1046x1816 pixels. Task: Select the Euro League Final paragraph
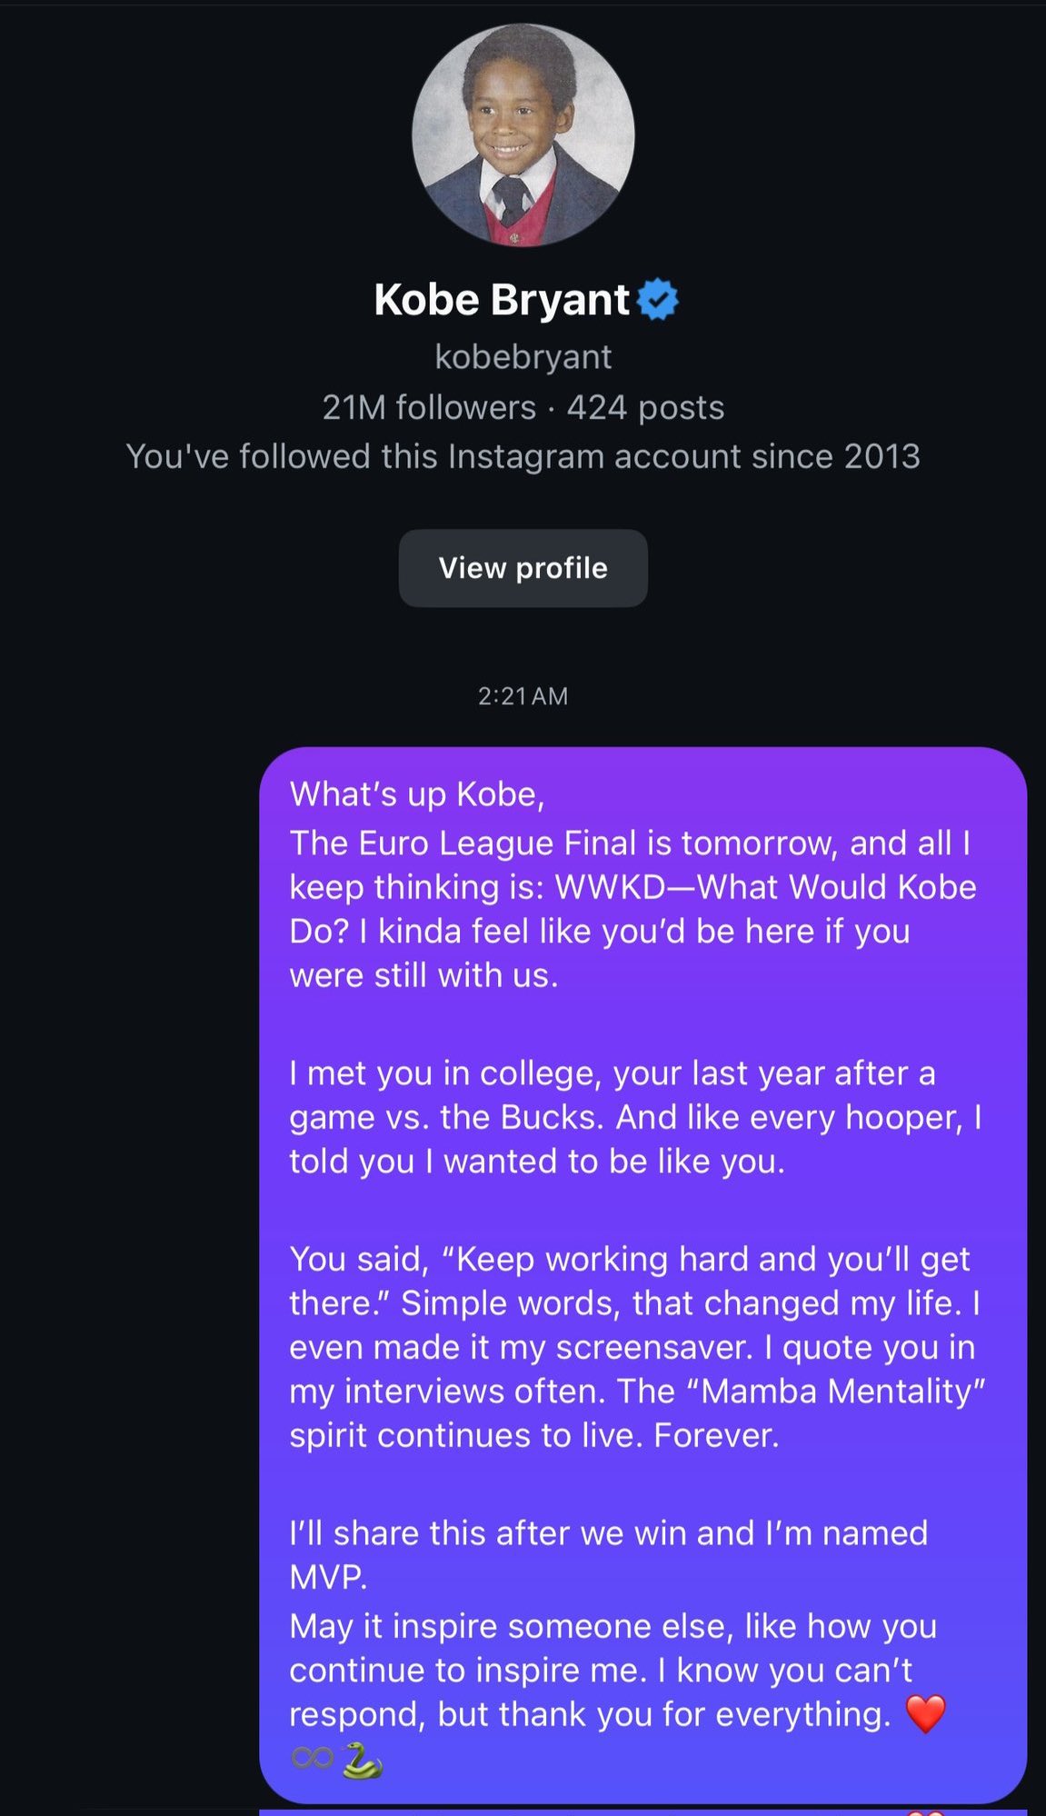pos(632,909)
